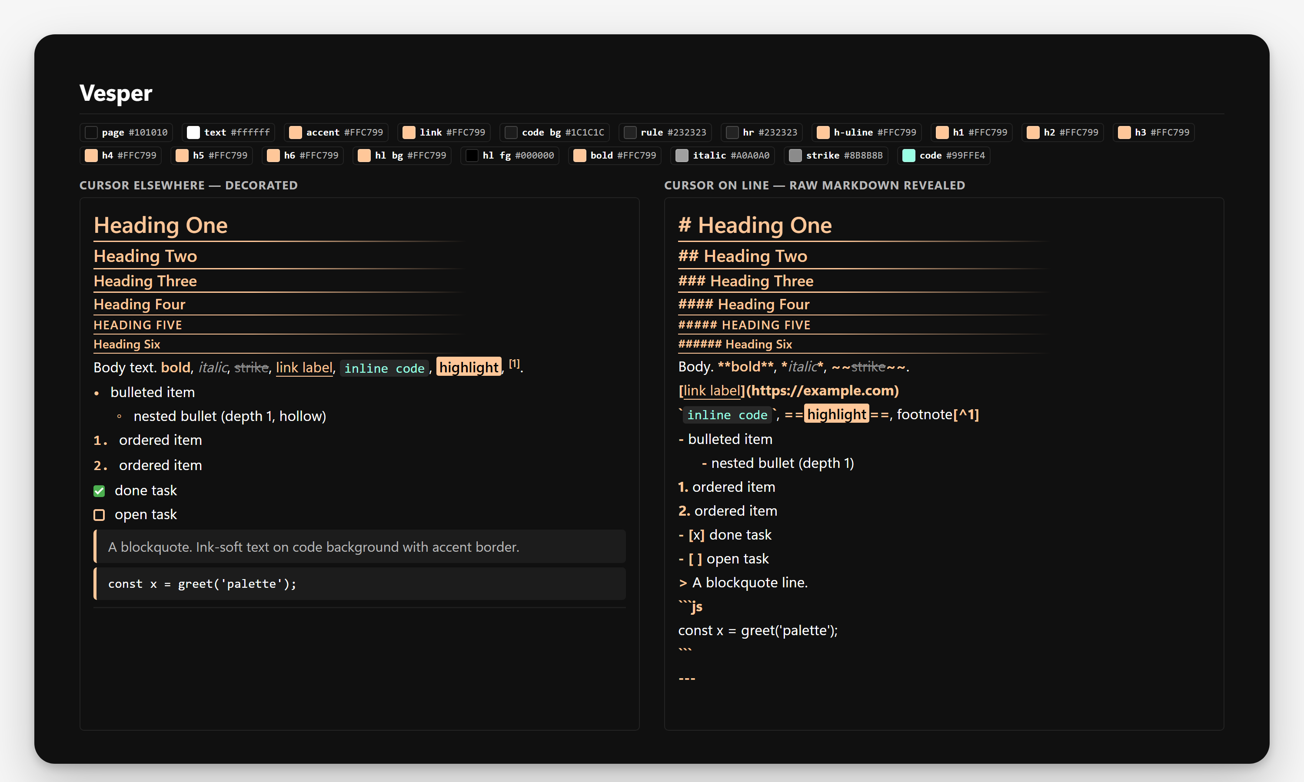Click the raw [link label] markdown link
This screenshot has width=1304, height=782.
[712, 391]
